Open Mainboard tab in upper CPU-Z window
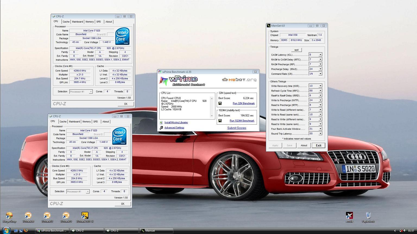The width and height of the screenshot is (417, 234). coord(77,22)
